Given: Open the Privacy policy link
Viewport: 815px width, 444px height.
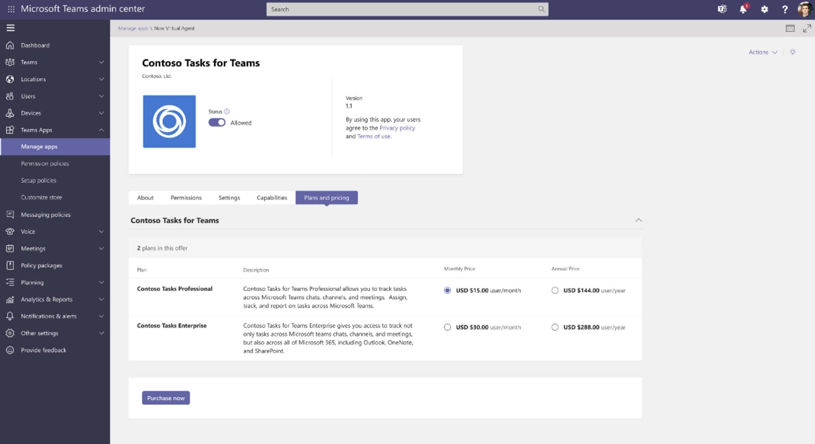Looking at the screenshot, I should click(x=397, y=128).
